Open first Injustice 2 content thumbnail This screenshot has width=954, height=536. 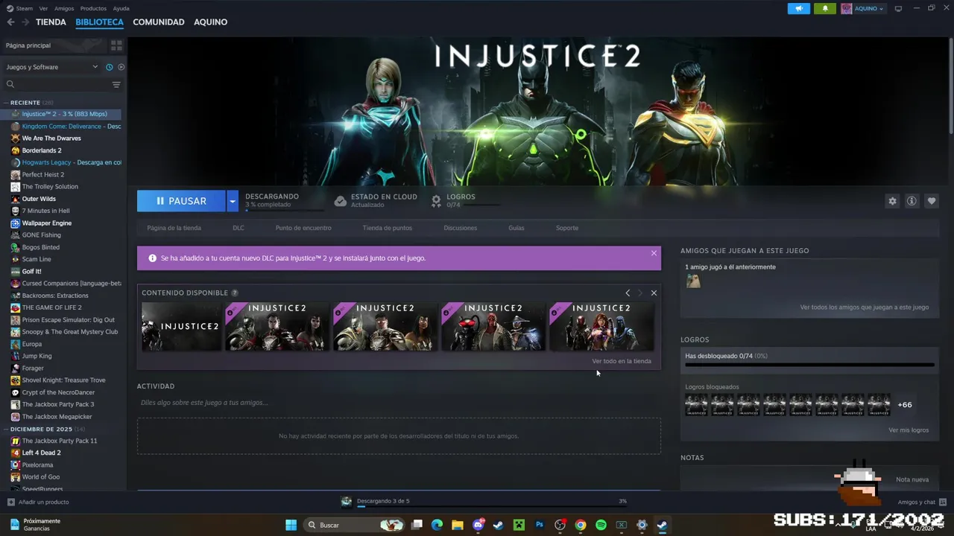point(182,326)
